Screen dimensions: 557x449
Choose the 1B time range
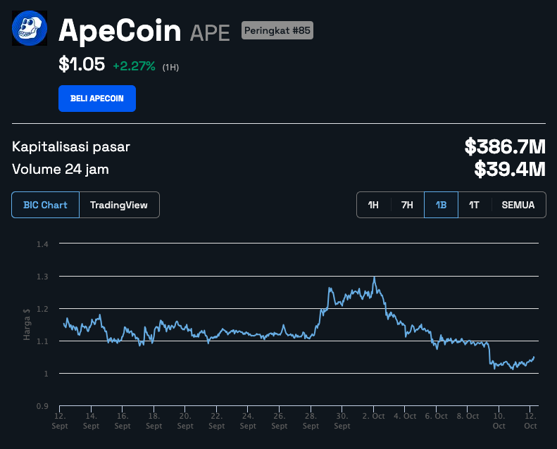click(441, 205)
